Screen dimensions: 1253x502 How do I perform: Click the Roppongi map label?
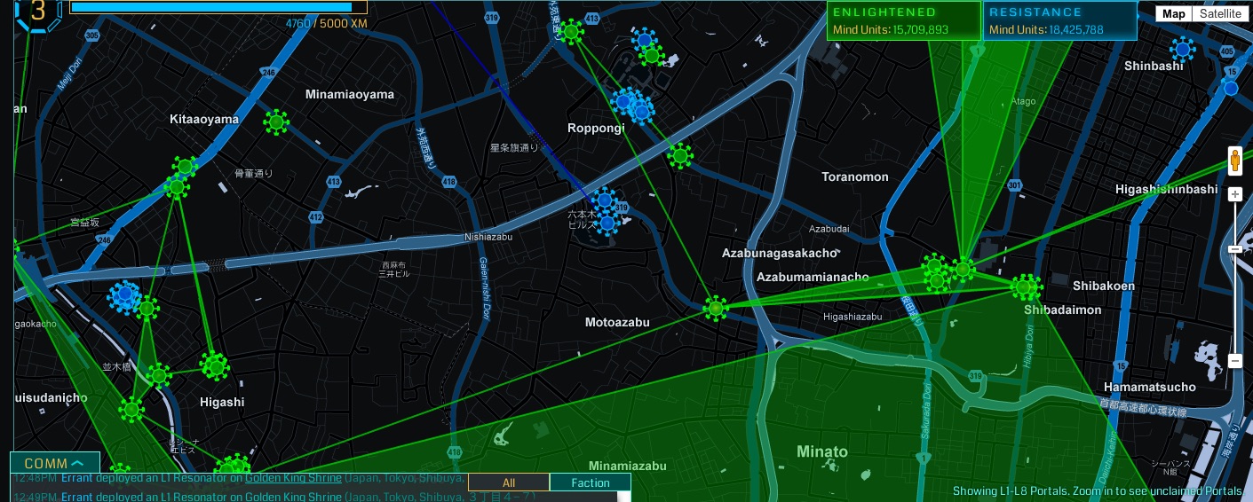click(x=596, y=129)
